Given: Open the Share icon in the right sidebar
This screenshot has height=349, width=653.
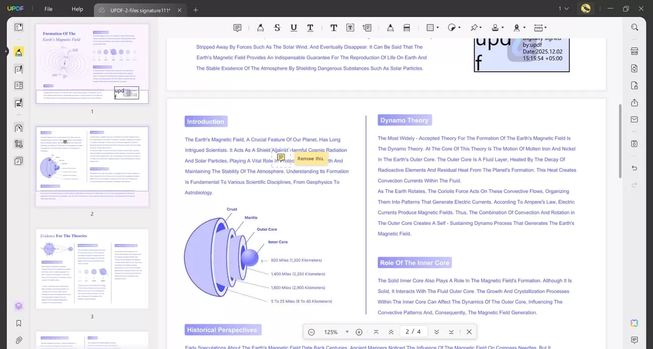Looking at the screenshot, I should pyautogui.click(x=634, y=102).
